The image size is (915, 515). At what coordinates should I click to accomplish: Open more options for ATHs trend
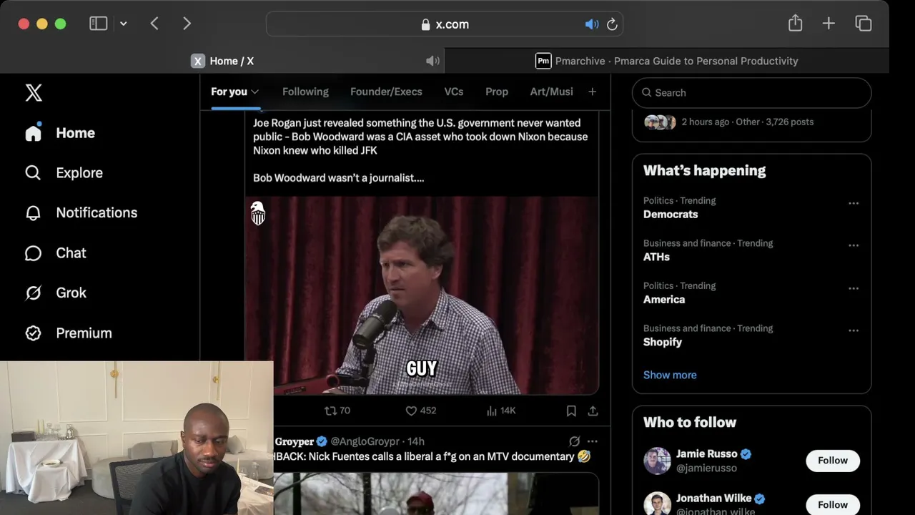pyautogui.click(x=854, y=245)
